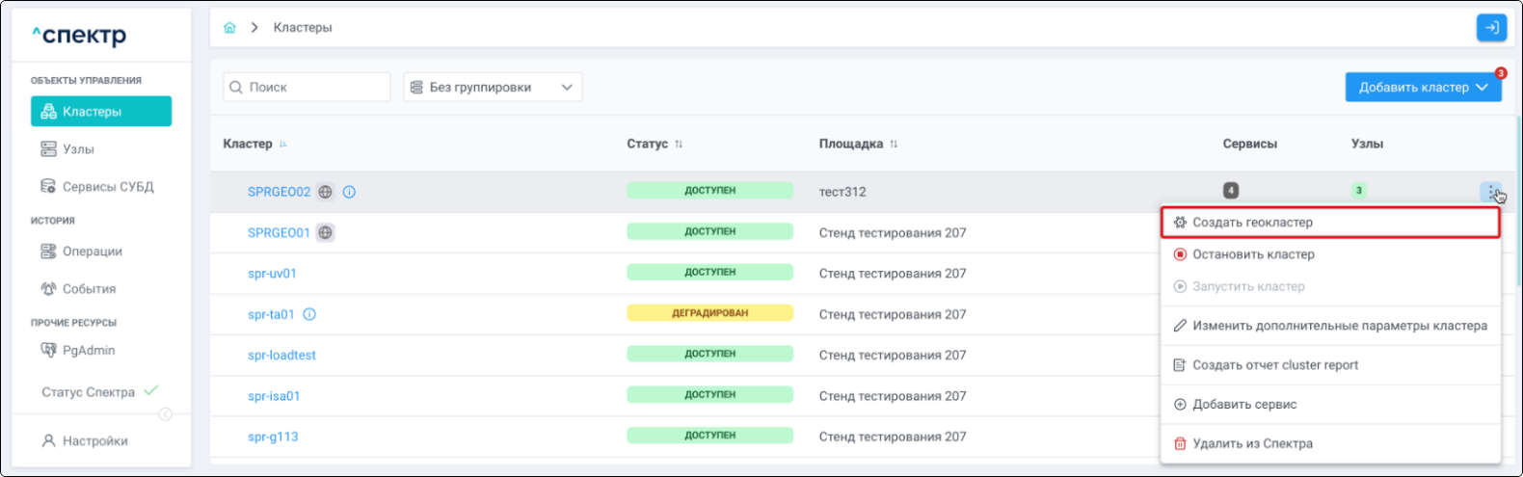Select Удалить из Спектра menu option
This screenshot has height=477, width=1523.
coord(1252,444)
